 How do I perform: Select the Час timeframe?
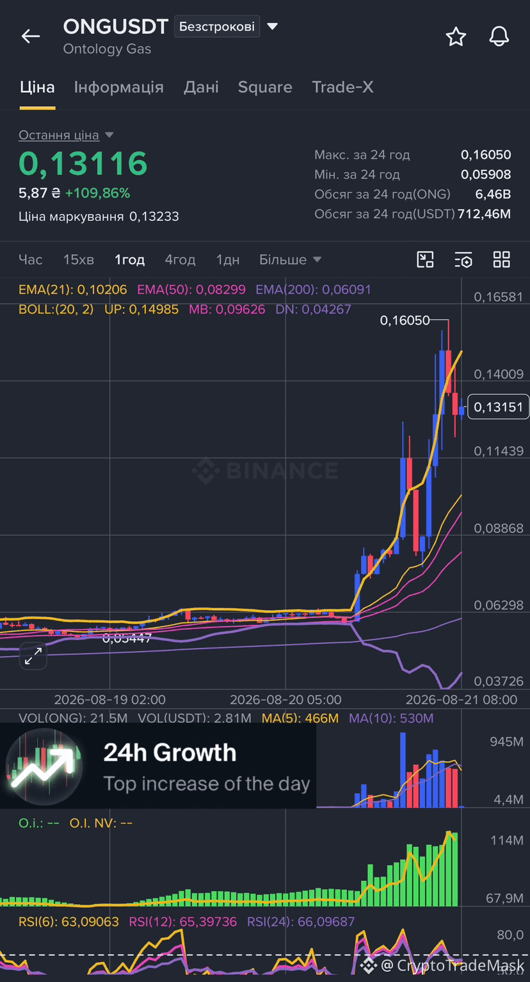(x=31, y=259)
